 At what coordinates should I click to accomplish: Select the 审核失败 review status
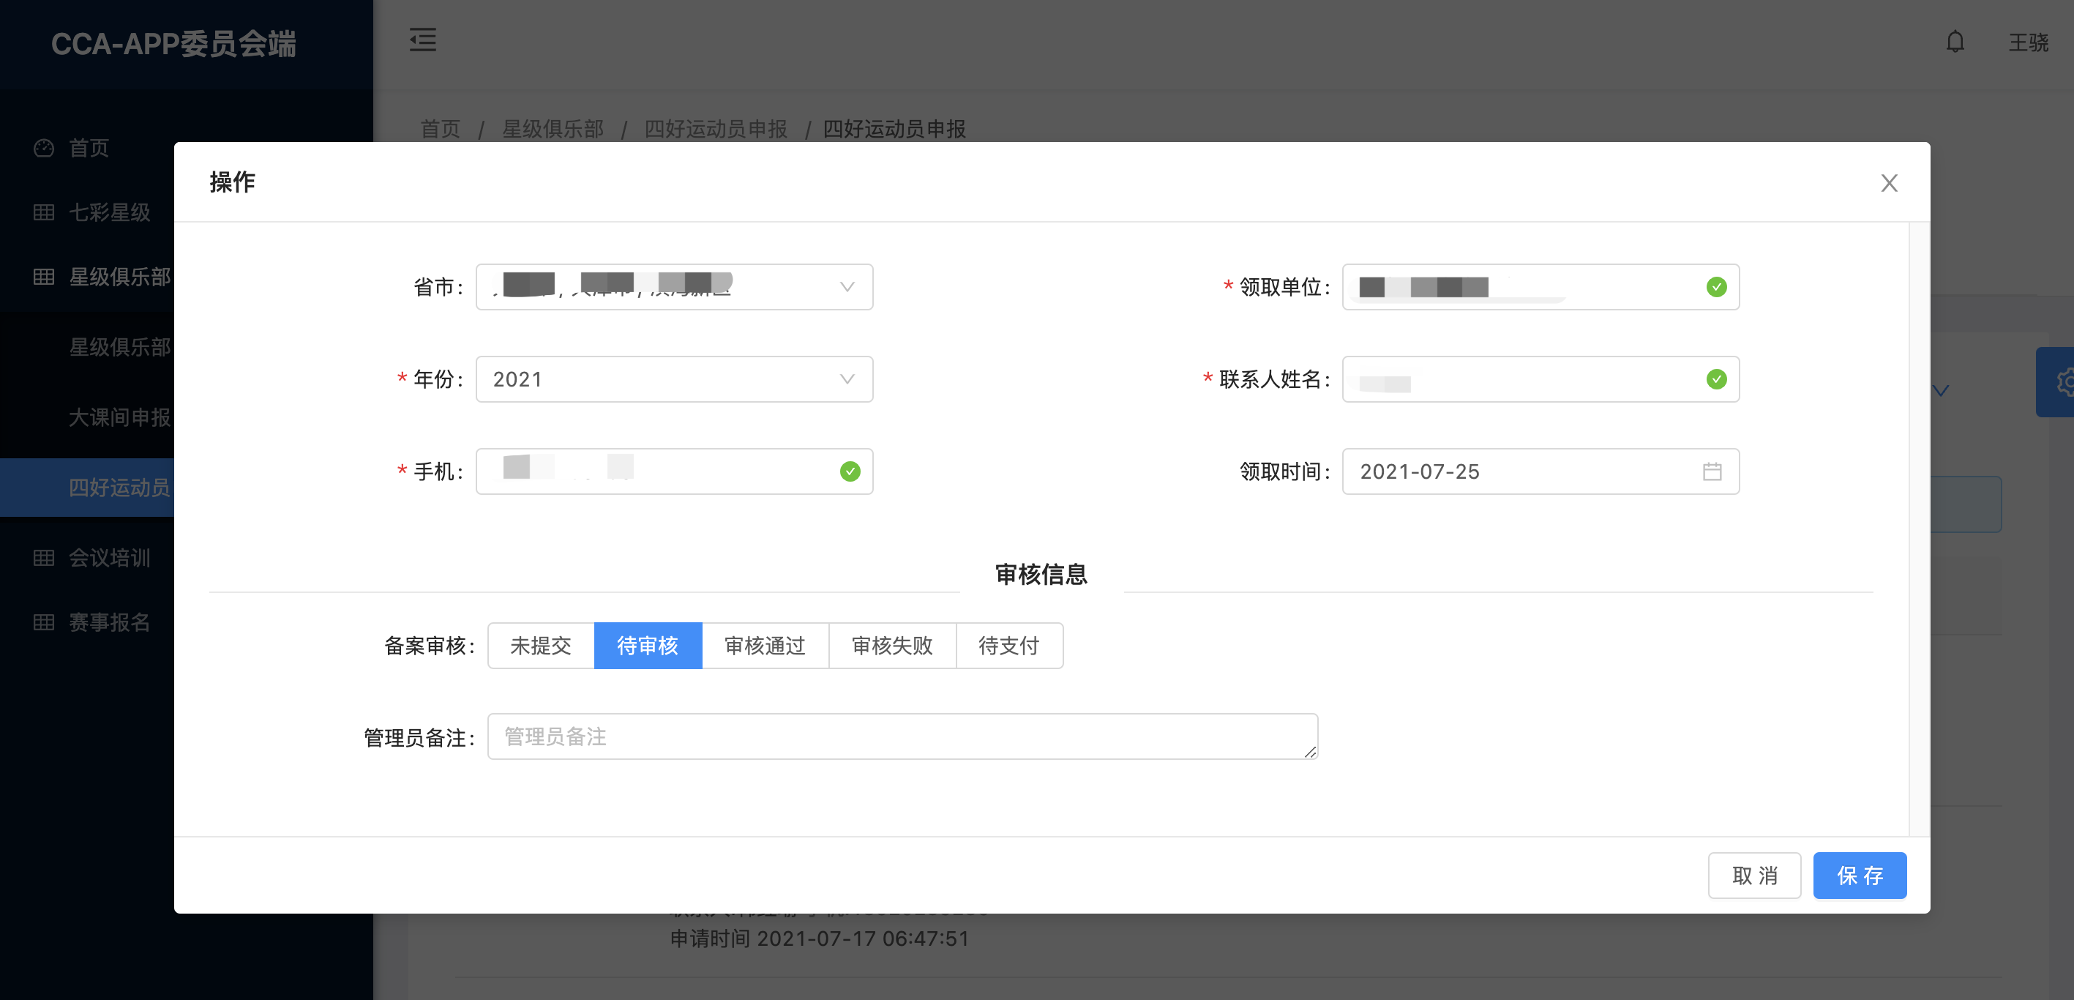pos(893,646)
